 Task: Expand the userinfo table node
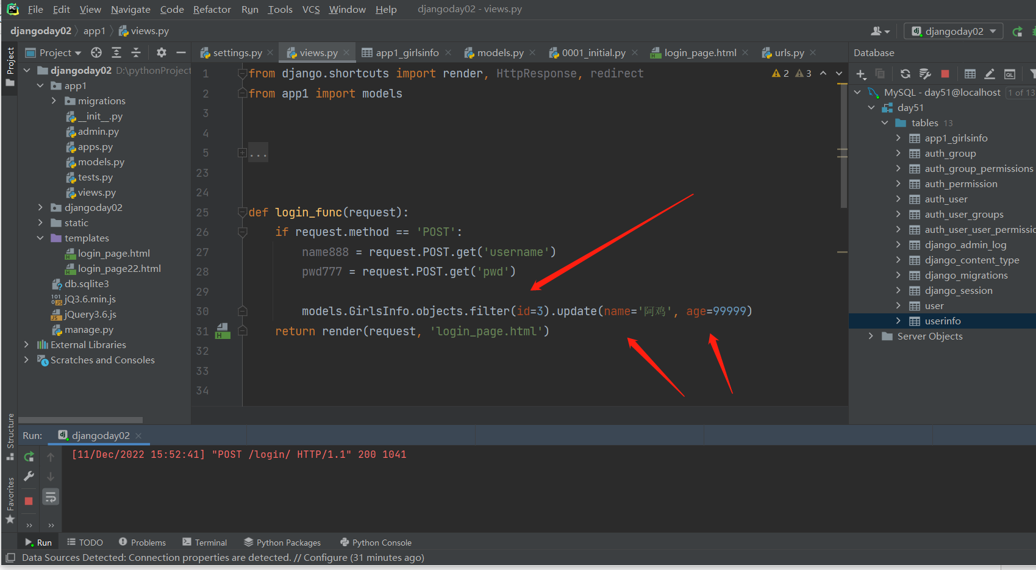[x=898, y=321]
